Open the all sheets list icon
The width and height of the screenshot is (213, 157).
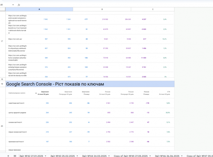(15, 156)
